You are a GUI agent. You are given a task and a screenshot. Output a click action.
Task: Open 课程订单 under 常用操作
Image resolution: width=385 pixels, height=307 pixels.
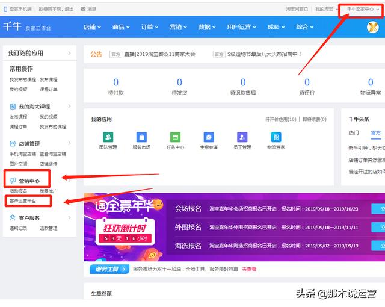tap(48, 90)
